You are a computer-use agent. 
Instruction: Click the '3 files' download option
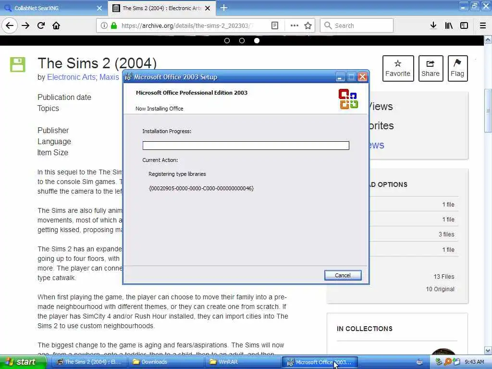[446, 234]
